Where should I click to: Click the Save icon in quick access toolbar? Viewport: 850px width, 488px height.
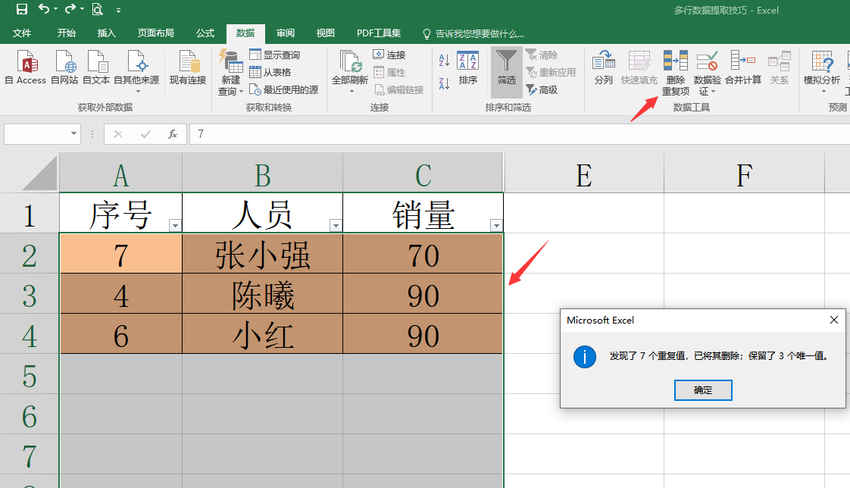click(22, 9)
